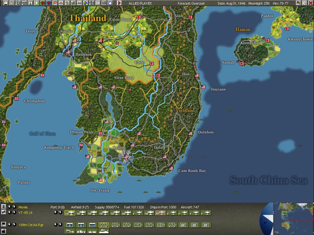The width and height of the screenshot is (314, 235).
Task: Click 'Forecast: Overcast' in top bar
Action: [191, 3]
